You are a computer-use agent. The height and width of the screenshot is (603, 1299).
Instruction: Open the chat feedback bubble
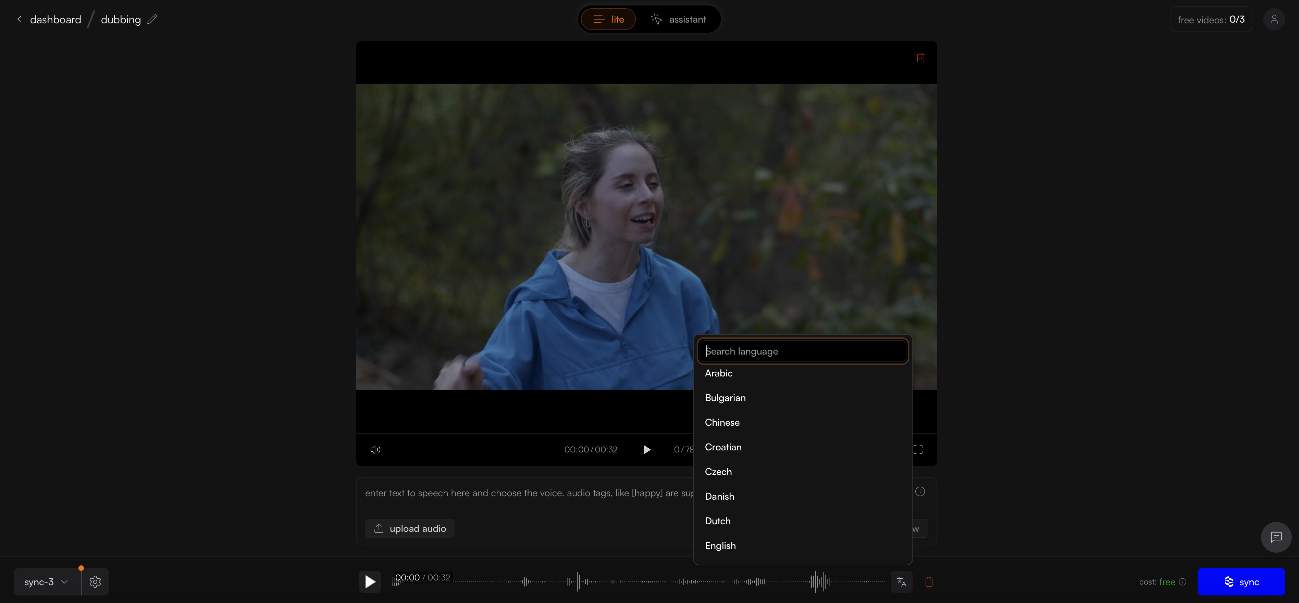1276,537
